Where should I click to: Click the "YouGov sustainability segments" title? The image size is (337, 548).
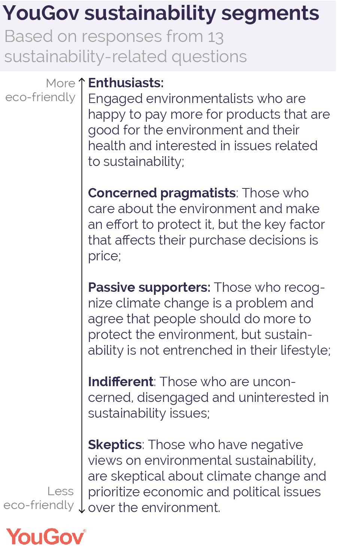click(161, 13)
